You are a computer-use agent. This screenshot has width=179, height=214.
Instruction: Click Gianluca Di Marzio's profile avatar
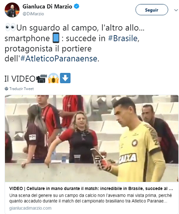[12, 10]
